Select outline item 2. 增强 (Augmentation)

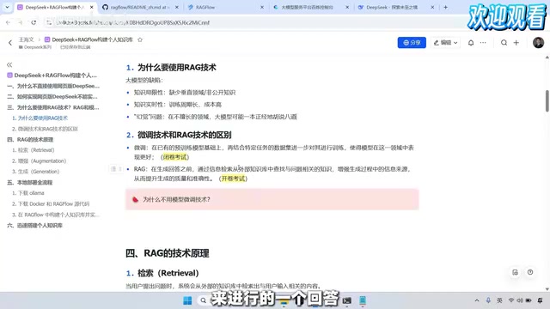tap(39, 161)
